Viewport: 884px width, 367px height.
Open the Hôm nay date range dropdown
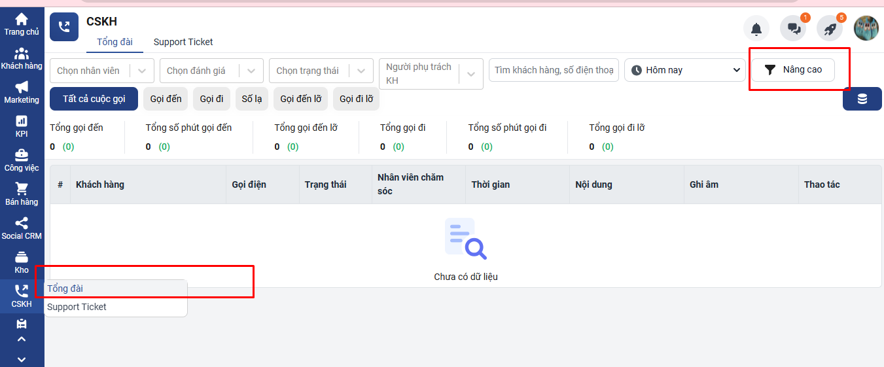[x=684, y=70]
